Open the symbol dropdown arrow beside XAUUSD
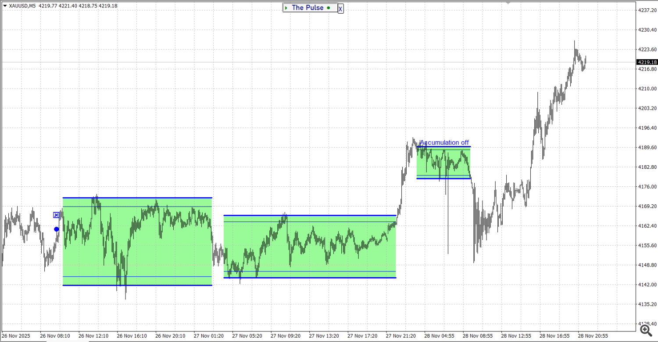The width and height of the screenshot is (658, 342). tap(4, 7)
